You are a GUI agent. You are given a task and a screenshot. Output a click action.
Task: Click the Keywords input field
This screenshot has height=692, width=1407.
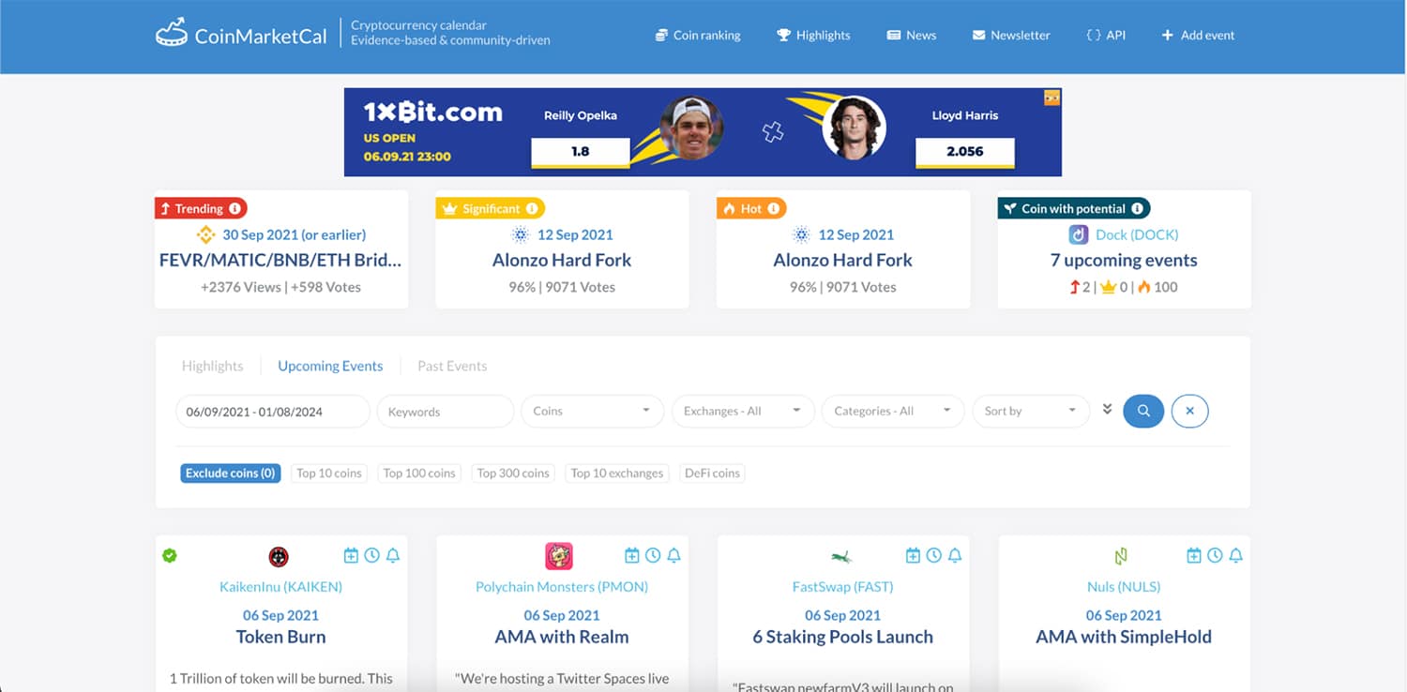(x=446, y=411)
